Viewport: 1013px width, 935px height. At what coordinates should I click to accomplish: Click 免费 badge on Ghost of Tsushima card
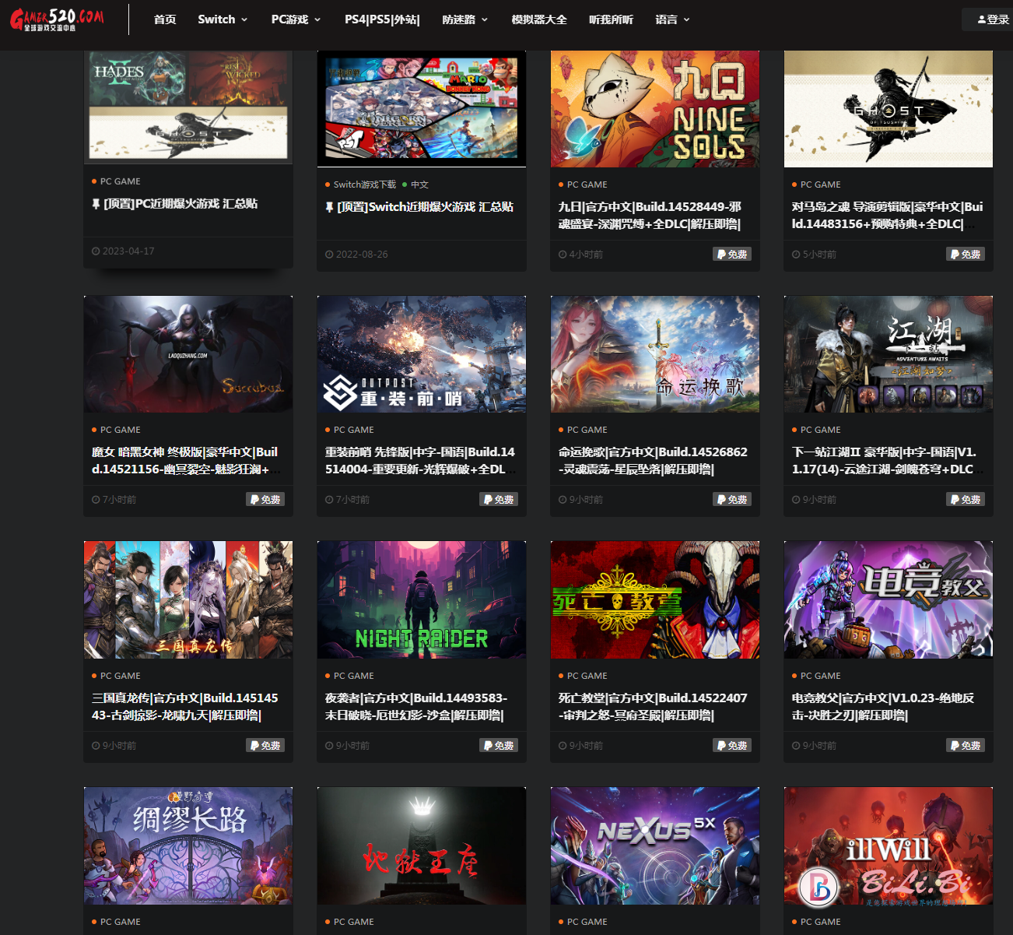tap(965, 254)
